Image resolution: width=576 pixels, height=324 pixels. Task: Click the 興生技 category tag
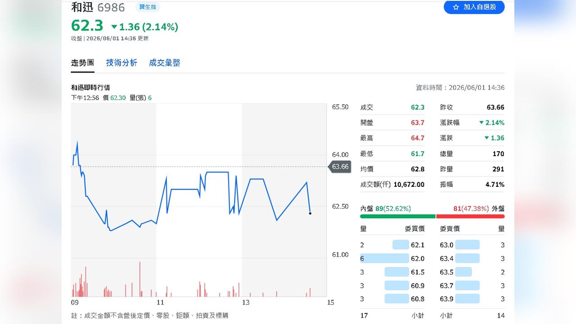(148, 7)
